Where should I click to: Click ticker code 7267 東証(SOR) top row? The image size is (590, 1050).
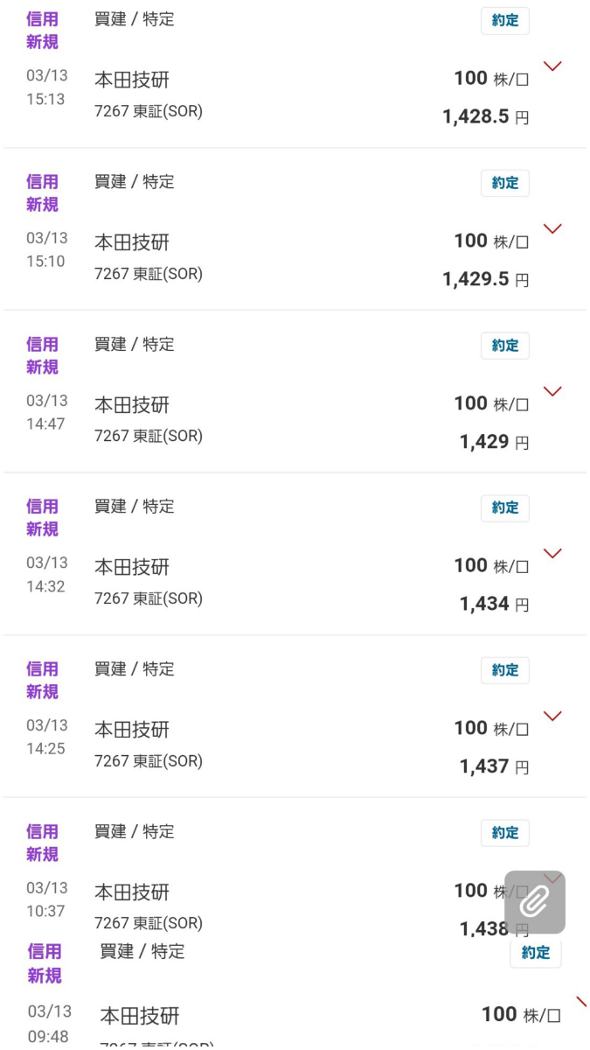coord(147,111)
